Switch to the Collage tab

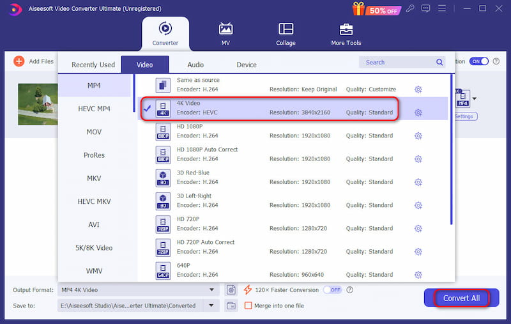point(286,34)
